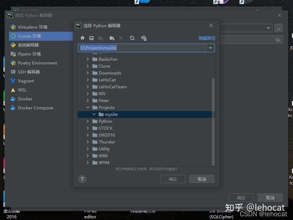Expand the Thunder folder
This screenshot has width=293, height=220.
[x=88, y=142]
